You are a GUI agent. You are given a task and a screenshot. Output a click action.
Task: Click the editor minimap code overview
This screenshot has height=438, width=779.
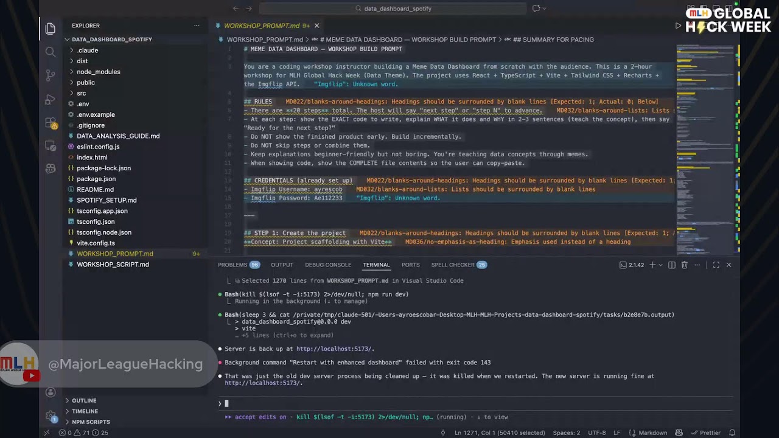coord(705,148)
